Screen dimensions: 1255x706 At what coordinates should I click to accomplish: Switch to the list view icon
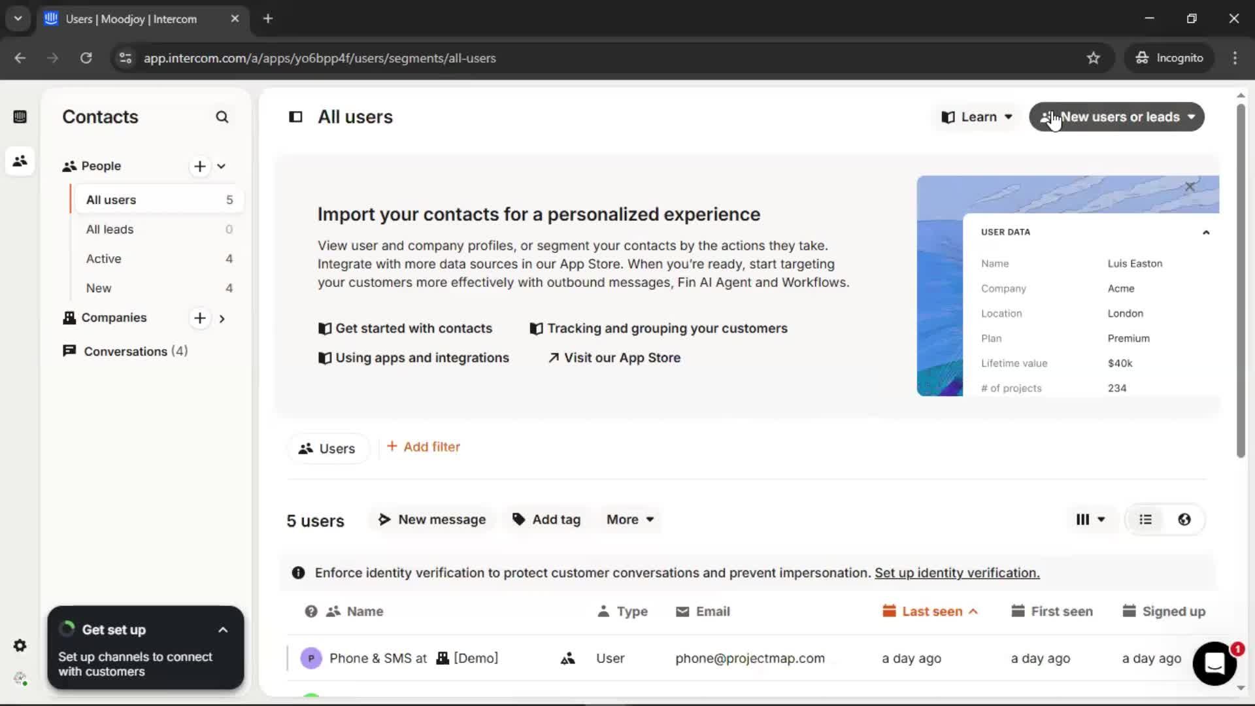(1145, 520)
